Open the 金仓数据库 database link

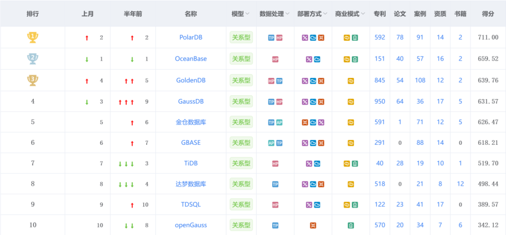[191, 122]
